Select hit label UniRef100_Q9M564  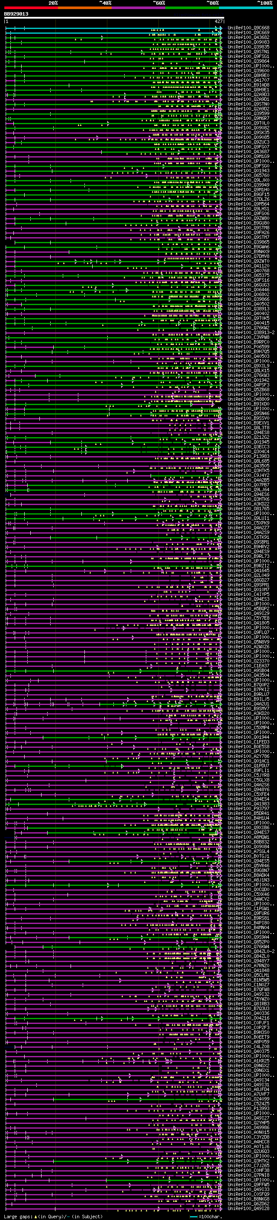(248, 204)
